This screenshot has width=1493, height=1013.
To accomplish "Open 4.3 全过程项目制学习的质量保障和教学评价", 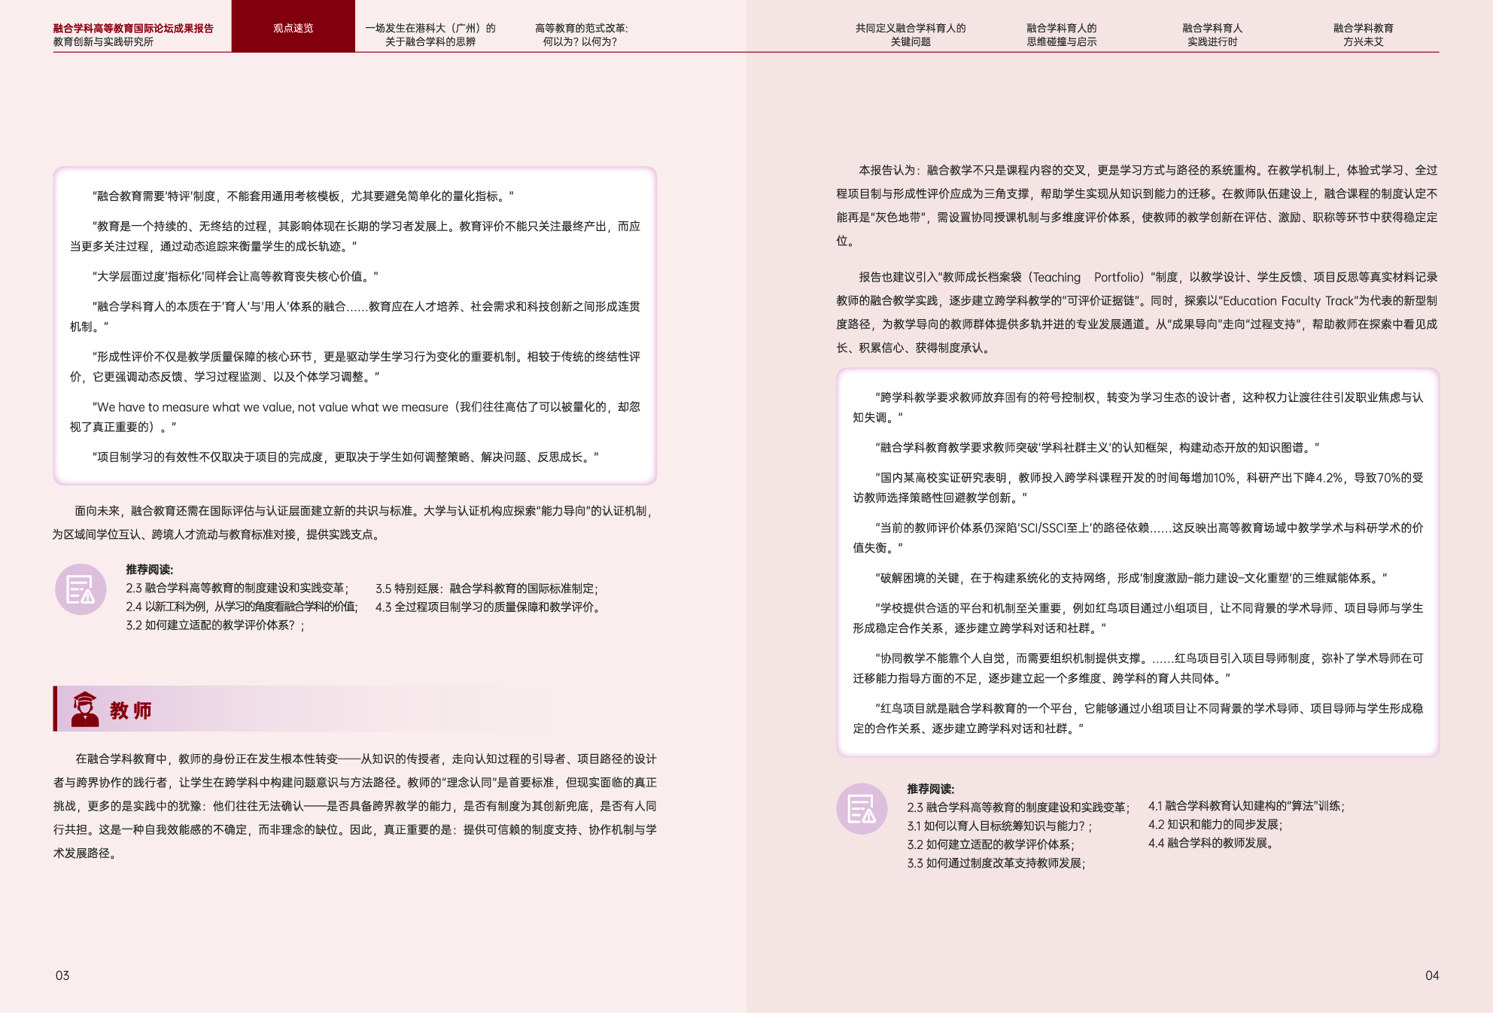I will 489,607.
